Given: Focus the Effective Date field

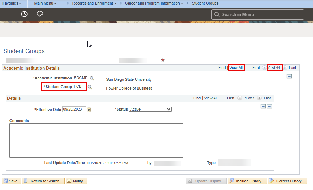Looking at the screenshot, I should 74,109.
